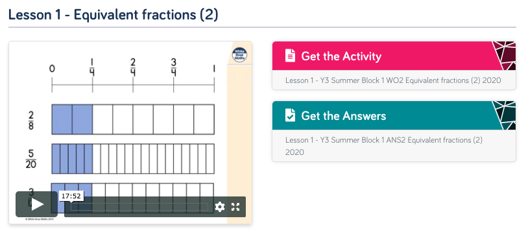Screen dimensions: 526x236
Task: Click the geometric pattern on the pink Activity banner
Action: click(504, 56)
